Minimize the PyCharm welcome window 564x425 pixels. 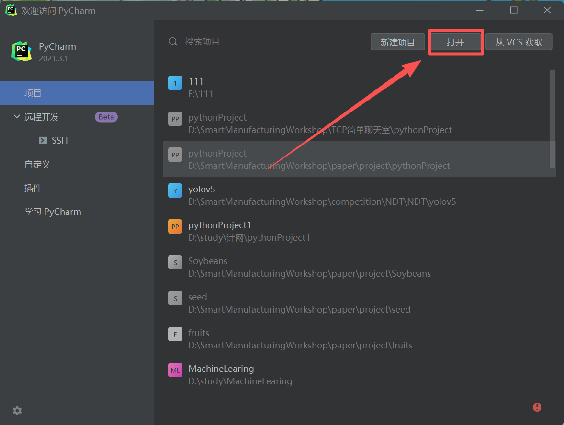coord(479,11)
